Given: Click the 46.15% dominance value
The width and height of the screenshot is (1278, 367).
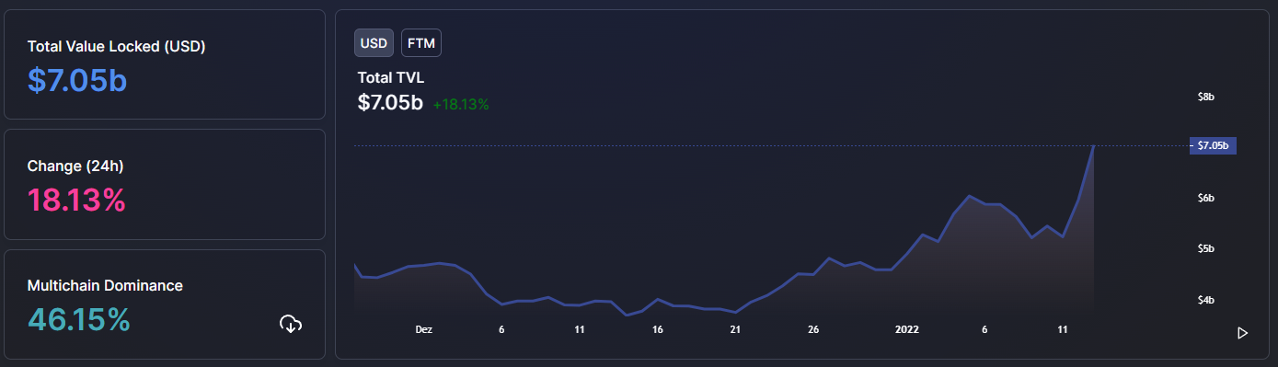Looking at the screenshot, I should click(79, 319).
